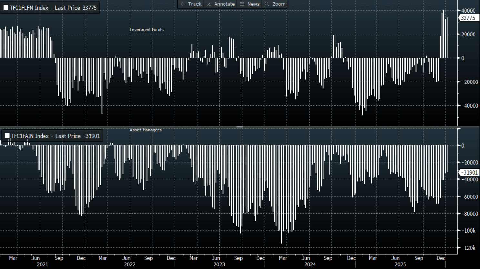Viewport: 480px width, 269px height.
Task: Open the Annotate toolbar label
Action: pos(224,4)
